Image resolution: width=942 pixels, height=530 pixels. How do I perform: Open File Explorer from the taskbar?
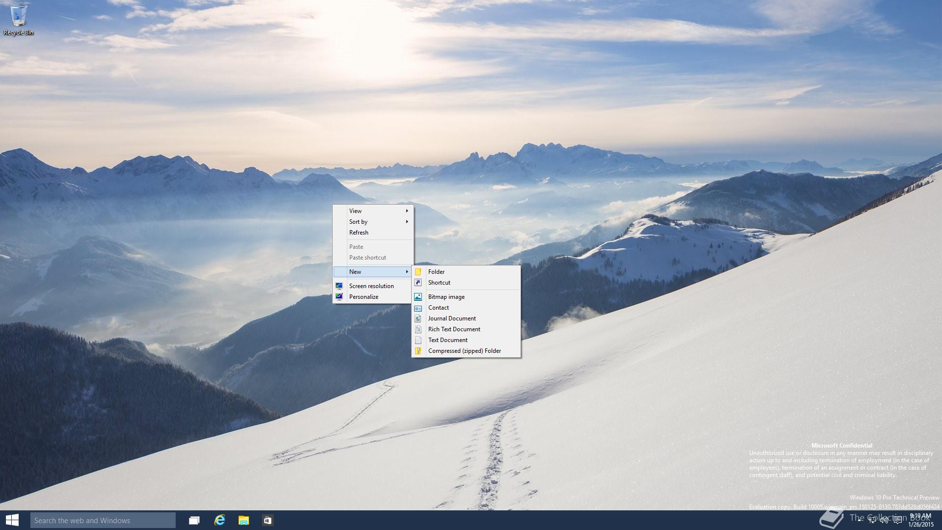[x=243, y=520]
